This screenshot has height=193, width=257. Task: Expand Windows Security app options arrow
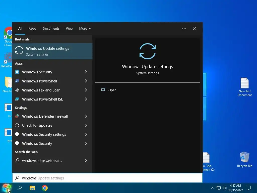click(x=86, y=72)
